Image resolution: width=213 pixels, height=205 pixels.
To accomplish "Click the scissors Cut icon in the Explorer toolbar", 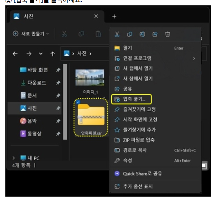I will click(x=64, y=34).
